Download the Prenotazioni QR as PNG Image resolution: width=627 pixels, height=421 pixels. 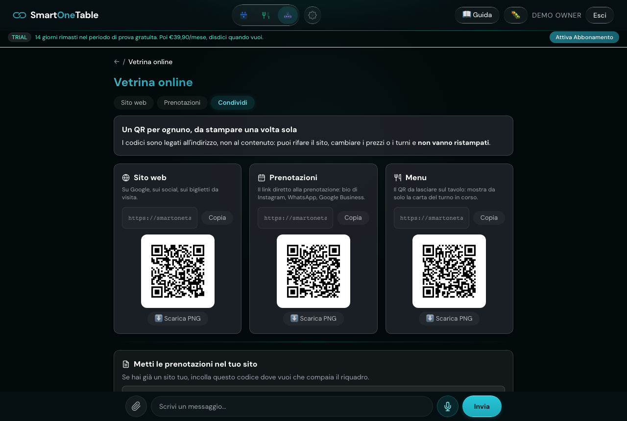click(313, 319)
